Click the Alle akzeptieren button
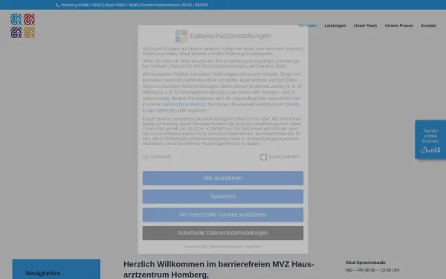Screen dimensions: 446x279 (x=223, y=179)
